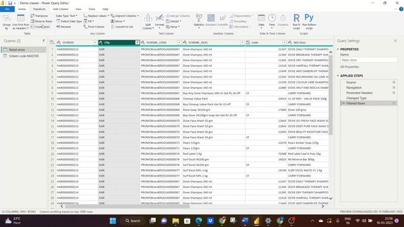
Task: Click the vertical scrollbar up arrow
Action: pos(331,52)
